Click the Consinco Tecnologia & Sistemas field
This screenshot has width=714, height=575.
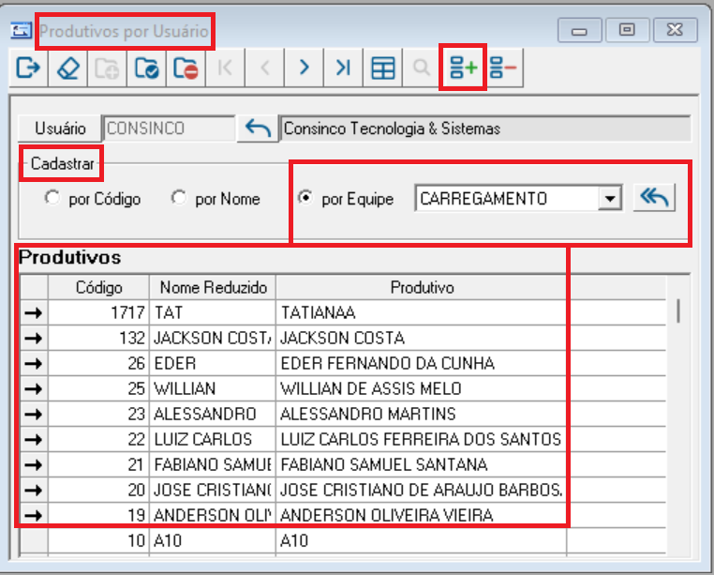click(x=485, y=129)
